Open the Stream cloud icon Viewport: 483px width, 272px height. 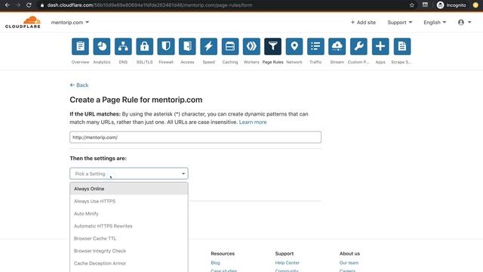[x=337, y=47]
